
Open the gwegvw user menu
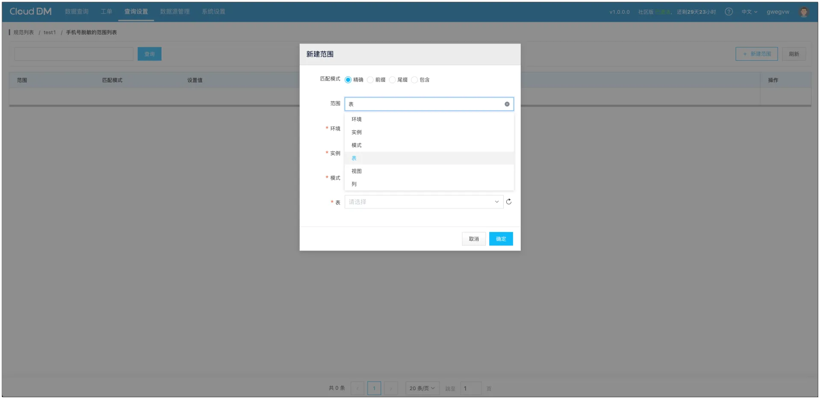[778, 12]
